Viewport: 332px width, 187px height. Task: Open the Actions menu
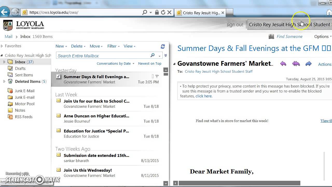pyautogui.click(x=325, y=64)
